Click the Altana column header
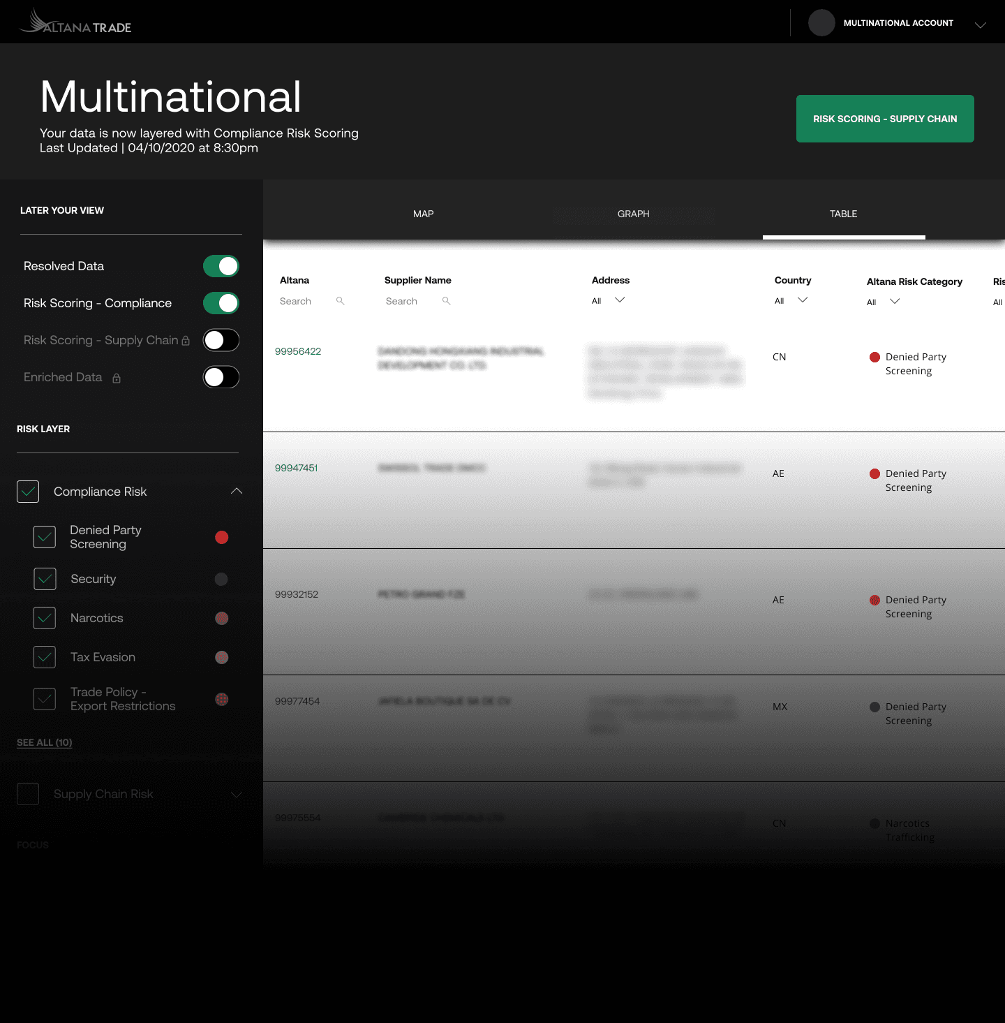The height and width of the screenshot is (1023, 1005). [295, 280]
